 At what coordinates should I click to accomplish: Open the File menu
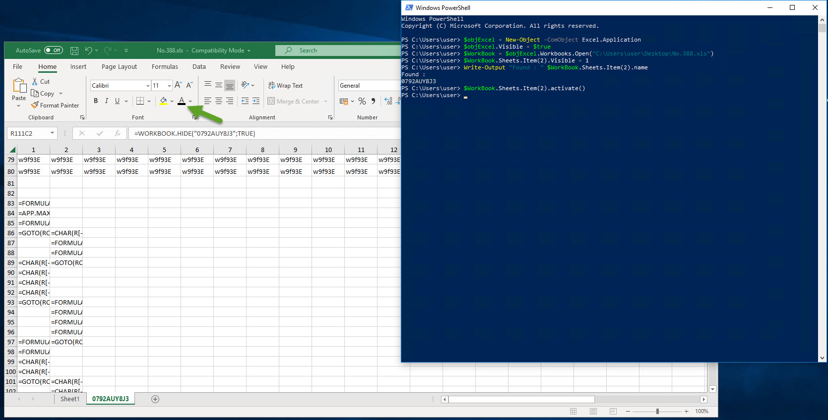17,67
